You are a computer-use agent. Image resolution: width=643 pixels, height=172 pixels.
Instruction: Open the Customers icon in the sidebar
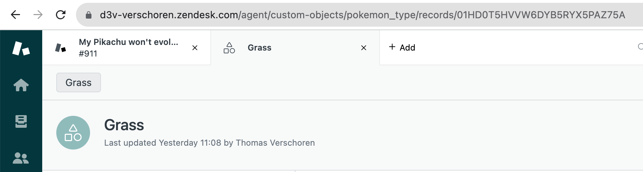point(21,158)
